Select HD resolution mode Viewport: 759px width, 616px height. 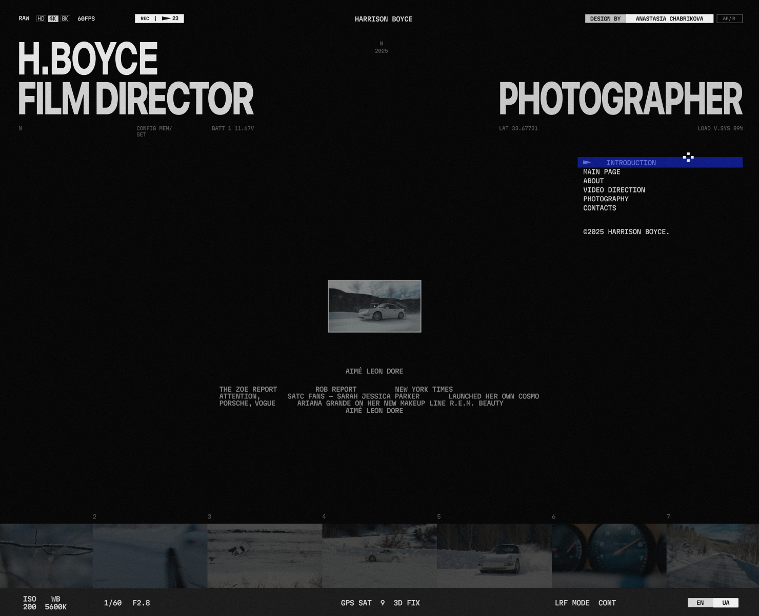tap(40, 18)
